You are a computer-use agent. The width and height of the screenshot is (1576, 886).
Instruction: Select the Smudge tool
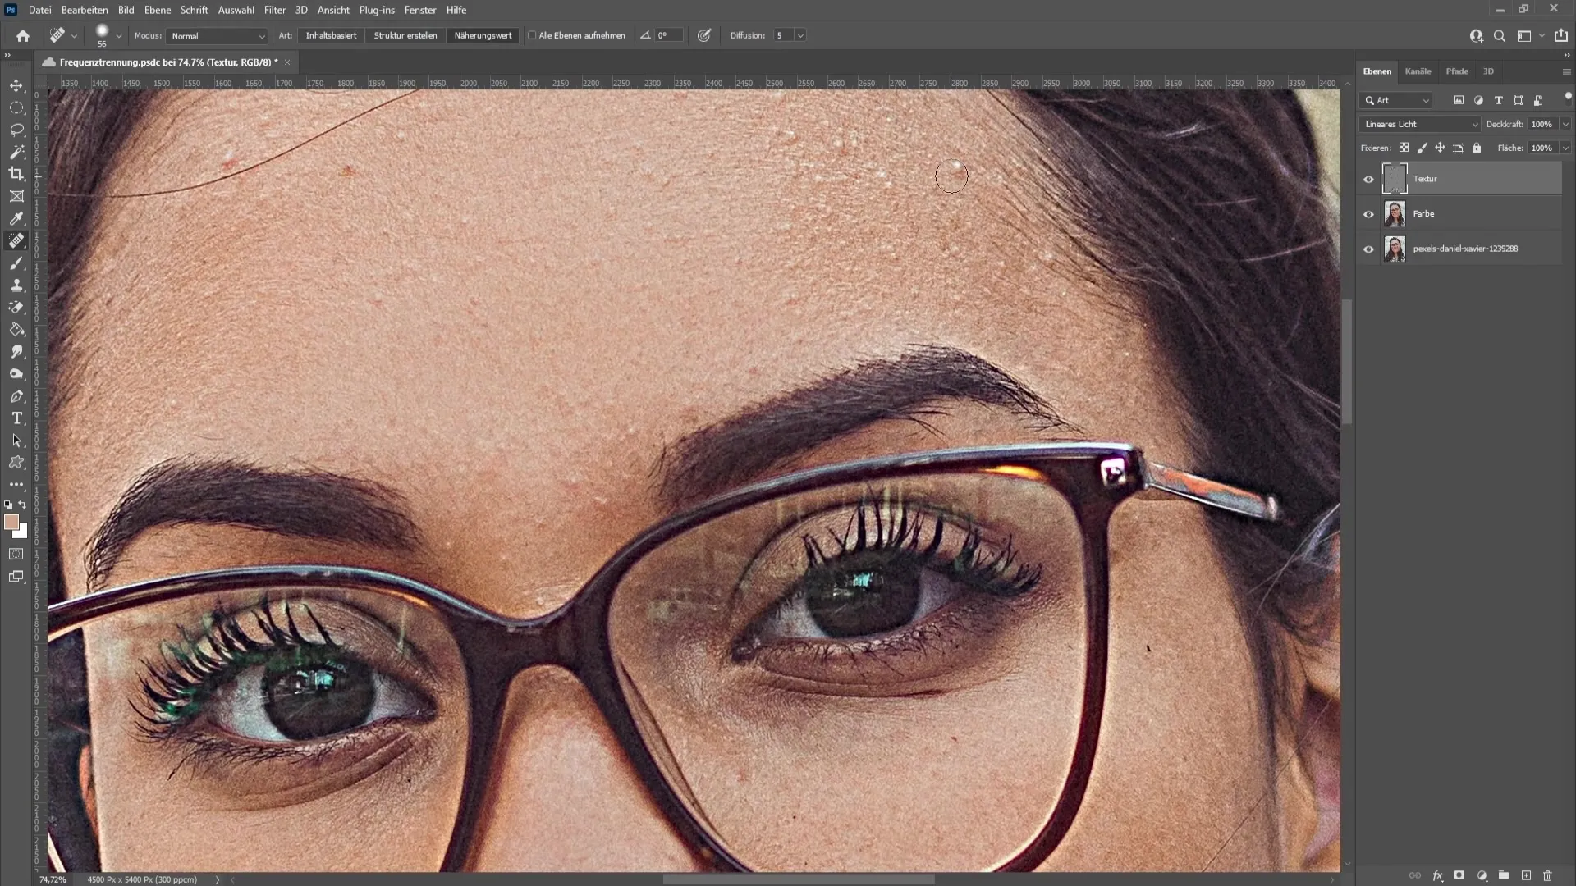point(16,352)
